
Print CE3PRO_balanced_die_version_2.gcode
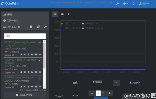[x=36, y=54]
